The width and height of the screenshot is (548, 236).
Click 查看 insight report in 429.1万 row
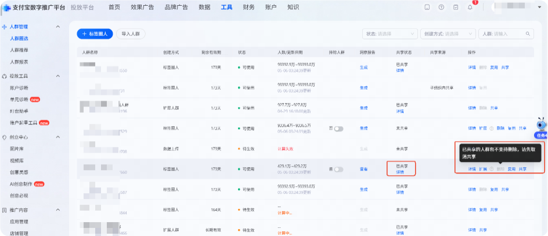363,169
